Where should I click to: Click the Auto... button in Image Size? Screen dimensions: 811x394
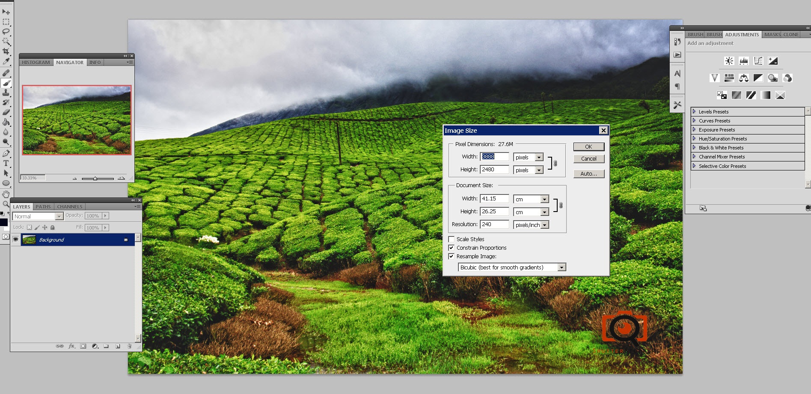click(x=588, y=173)
